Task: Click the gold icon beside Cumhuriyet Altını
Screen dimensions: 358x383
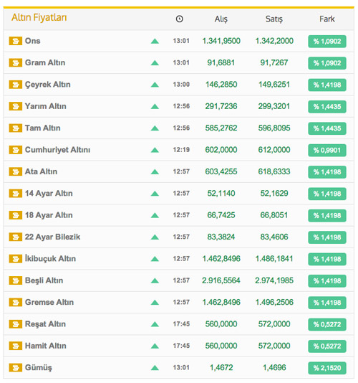Action: click(15, 150)
